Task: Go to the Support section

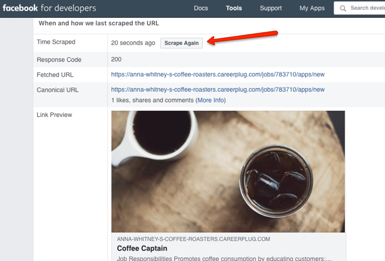Action: [271, 8]
